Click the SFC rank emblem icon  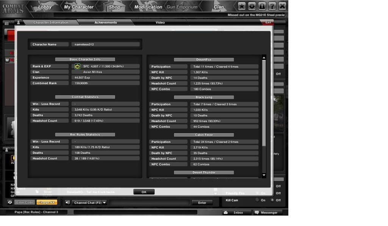pyautogui.click(x=77, y=67)
